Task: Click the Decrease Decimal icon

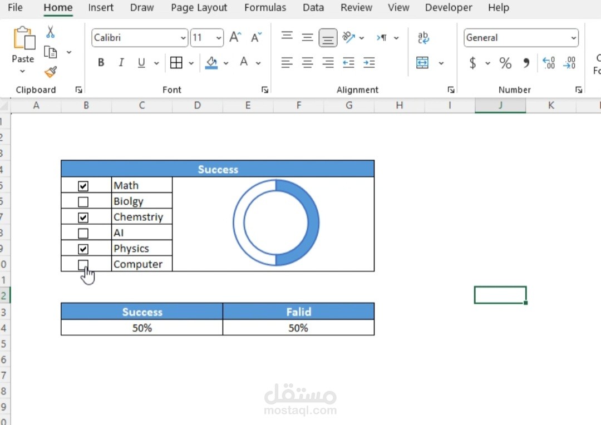Action: [569, 63]
